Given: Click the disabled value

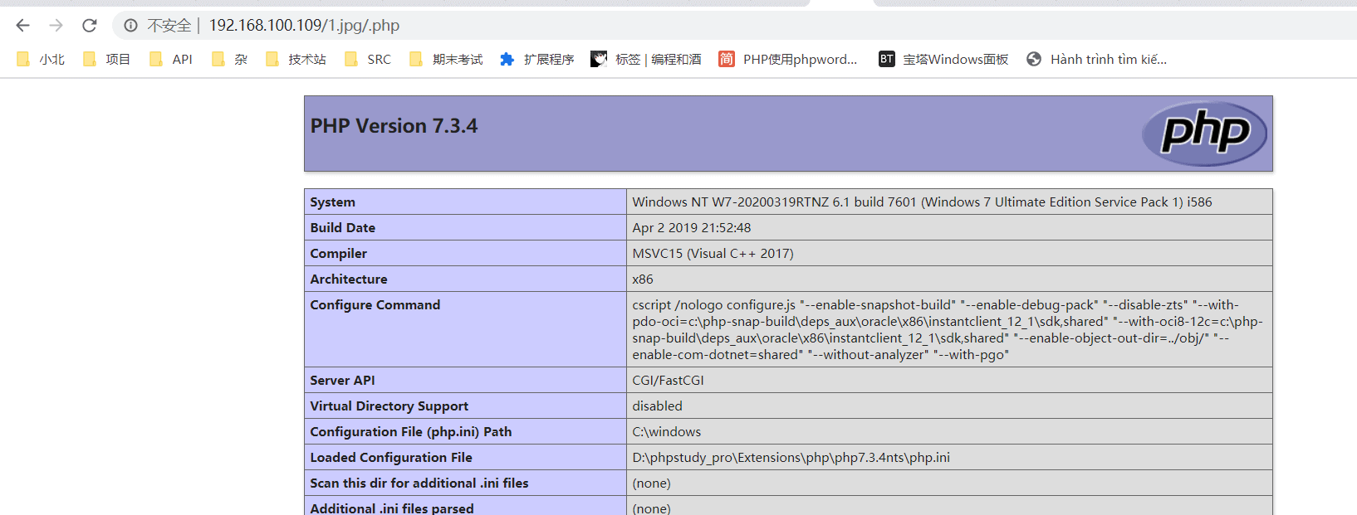Looking at the screenshot, I should point(657,406).
